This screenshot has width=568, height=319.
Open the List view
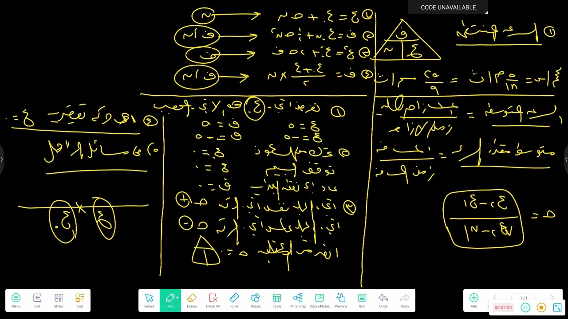click(80, 300)
